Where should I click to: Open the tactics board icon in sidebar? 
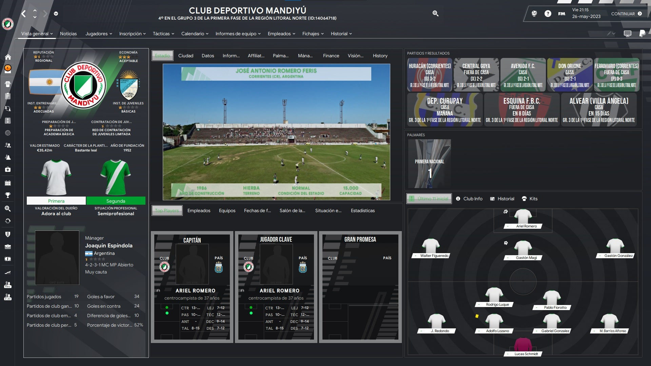tap(8, 121)
